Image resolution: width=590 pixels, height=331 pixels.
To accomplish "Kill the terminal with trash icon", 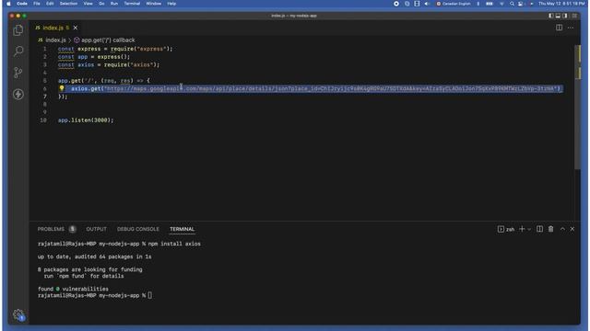I will 551,229.
